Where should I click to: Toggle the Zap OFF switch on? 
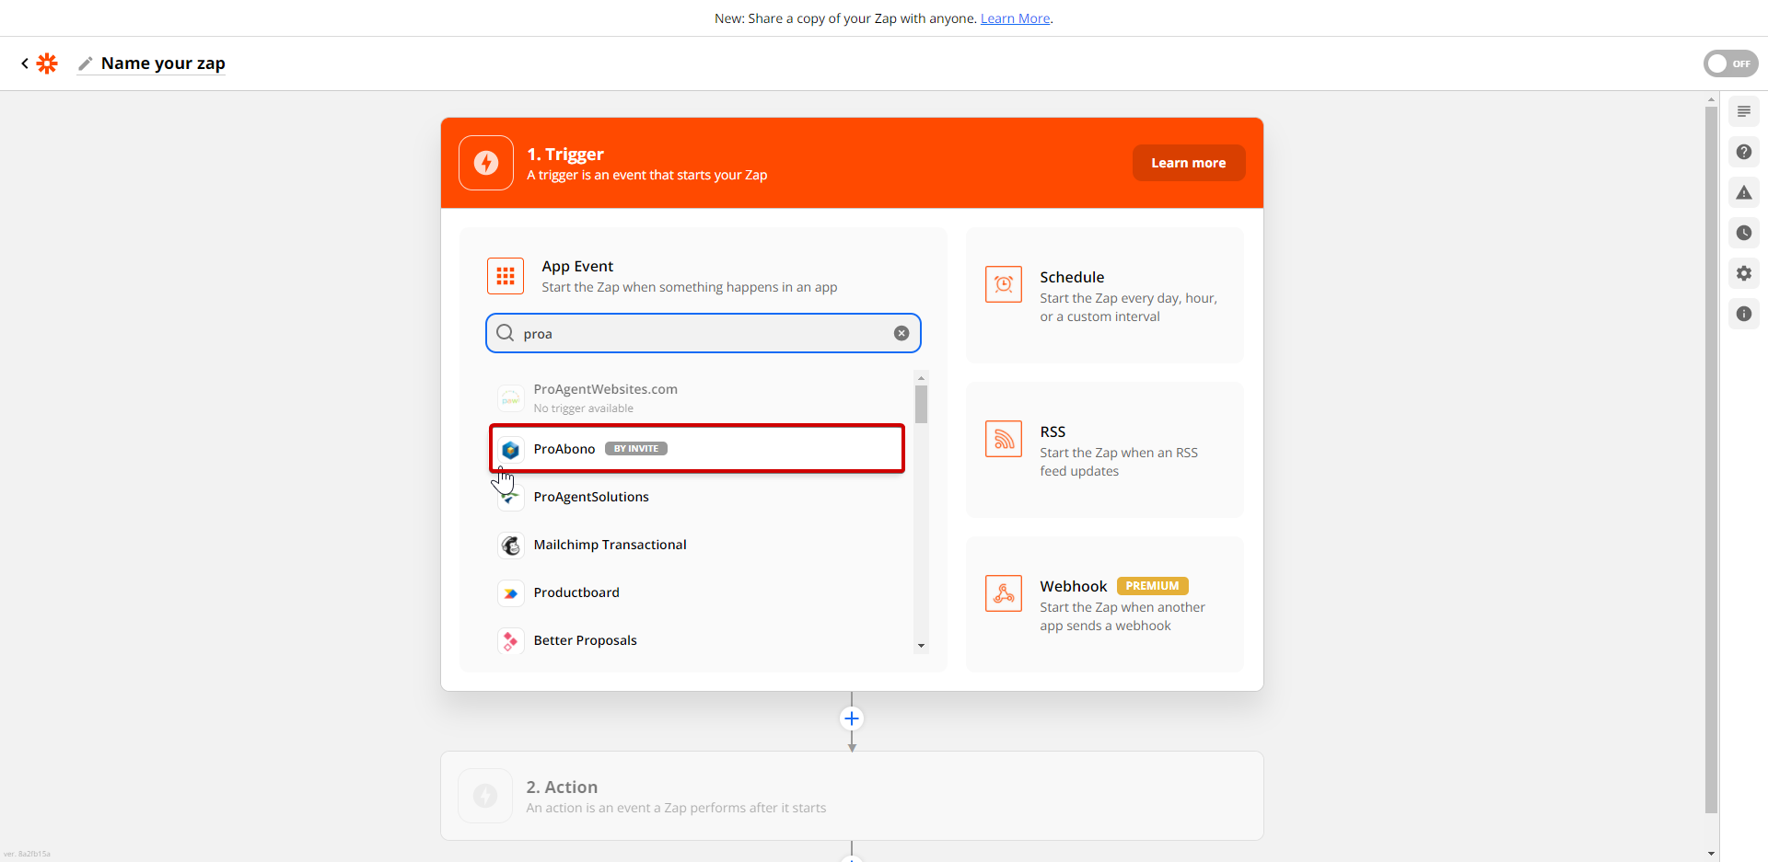coord(1730,63)
